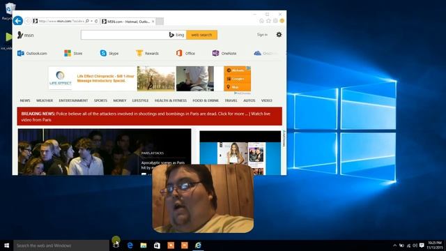Open File Explorer from the taskbar
Viewport: 446px width, 251px height.
pyautogui.click(x=144, y=245)
